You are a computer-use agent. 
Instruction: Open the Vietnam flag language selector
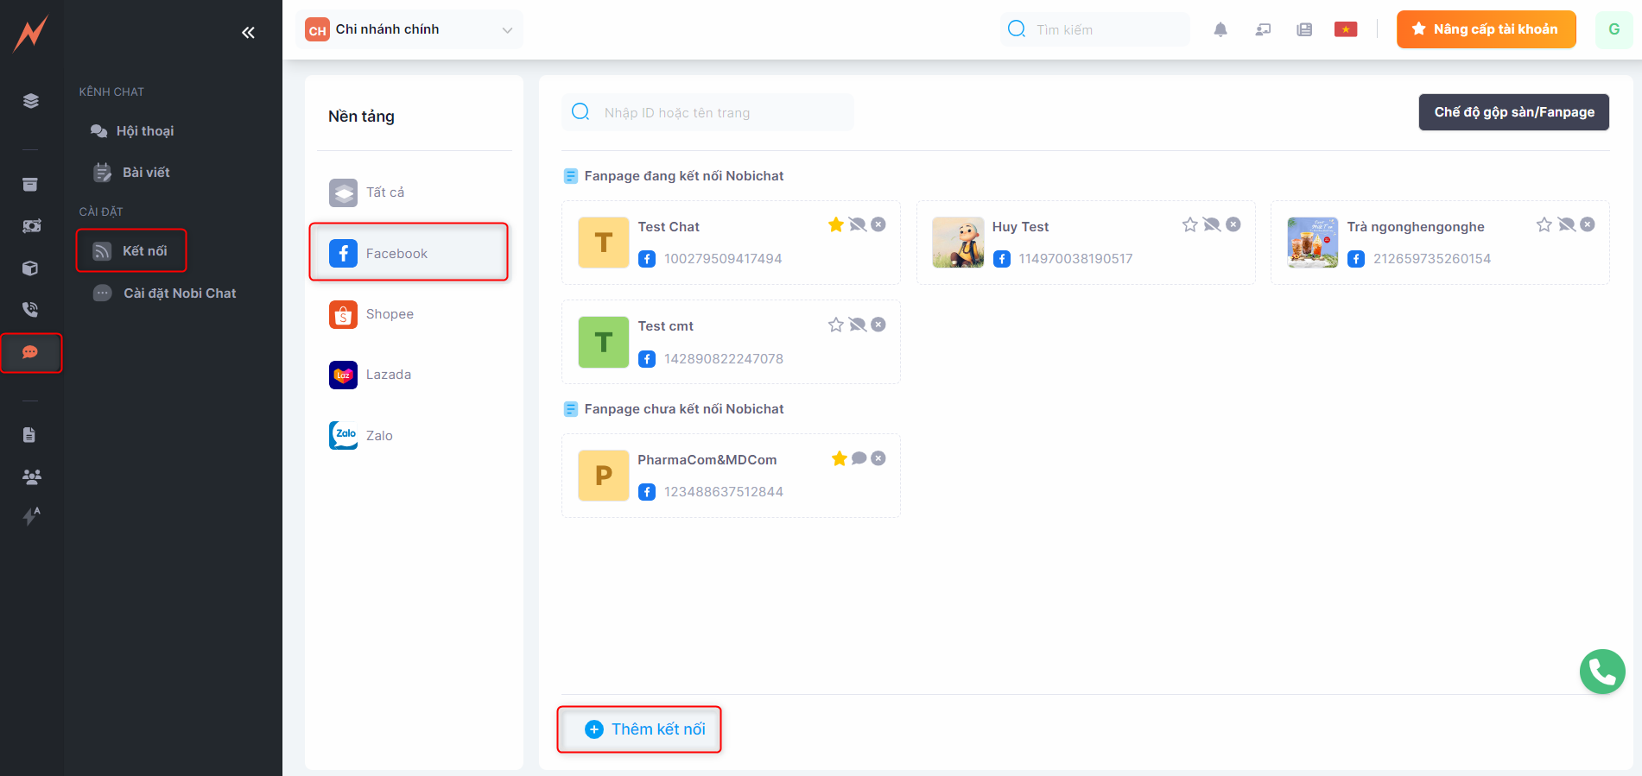click(1345, 30)
